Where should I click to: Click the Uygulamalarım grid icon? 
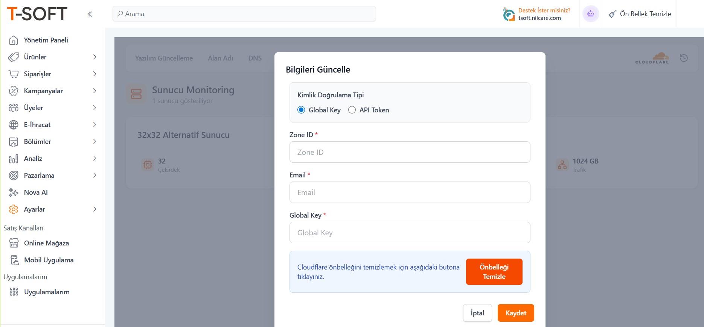[x=14, y=292]
